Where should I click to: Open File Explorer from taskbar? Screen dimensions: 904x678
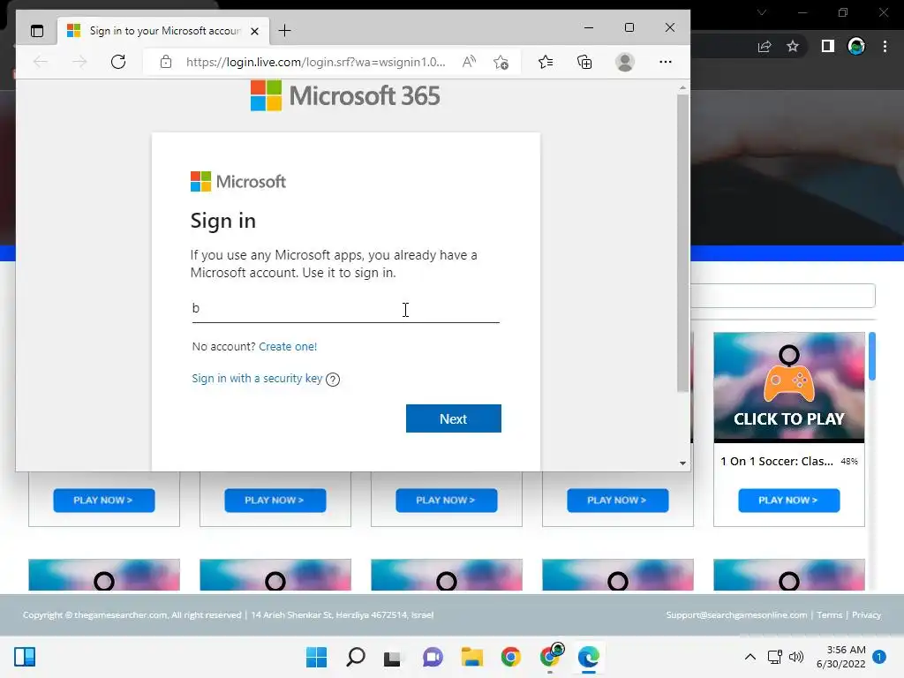(471, 657)
